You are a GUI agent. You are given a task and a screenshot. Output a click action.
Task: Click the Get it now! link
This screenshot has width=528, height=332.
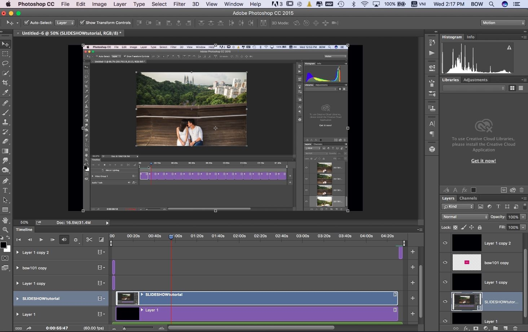point(484,161)
